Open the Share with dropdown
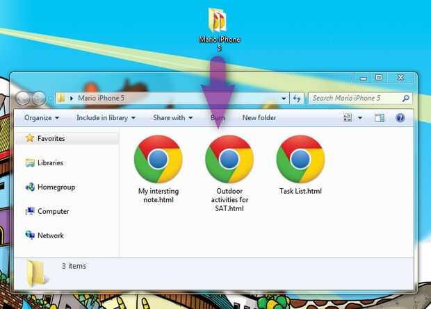 point(172,118)
